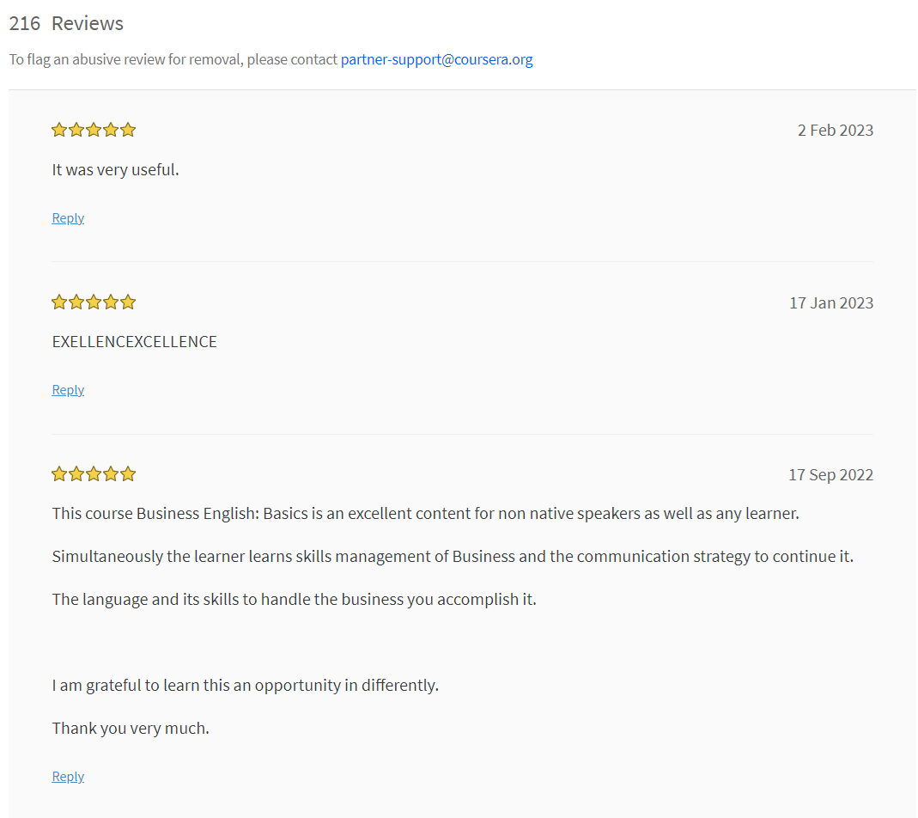918x818 pixels.
Task: Click the 17 Sep 2022 review date
Action: (x=830, y=474)
